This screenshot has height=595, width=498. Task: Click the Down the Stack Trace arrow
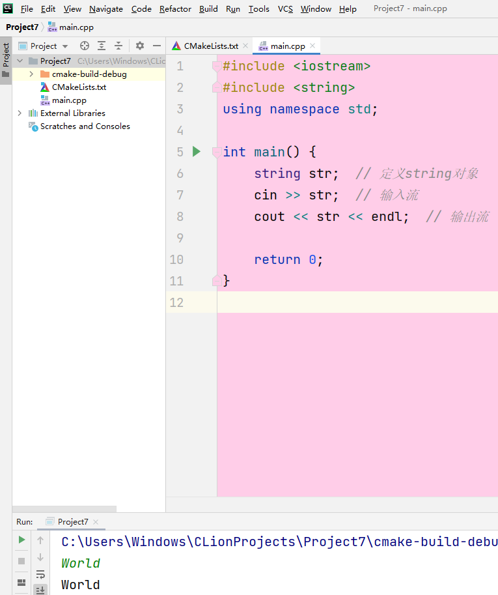(x=40, y=557)
